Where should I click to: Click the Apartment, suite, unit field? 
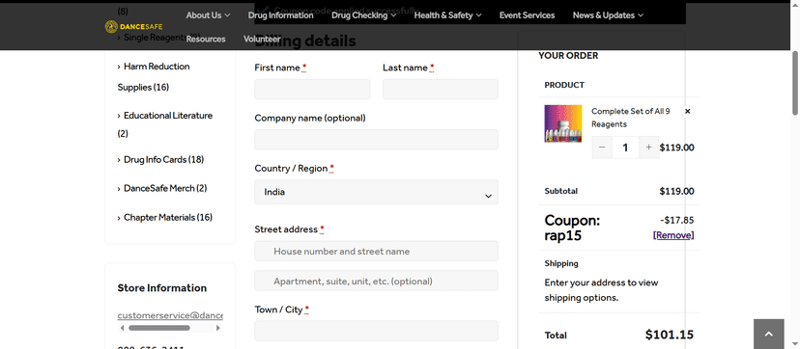(x=376, y=281)
